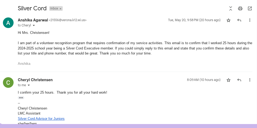Click the Cheryl Christensen sender name

coord(35,80)
